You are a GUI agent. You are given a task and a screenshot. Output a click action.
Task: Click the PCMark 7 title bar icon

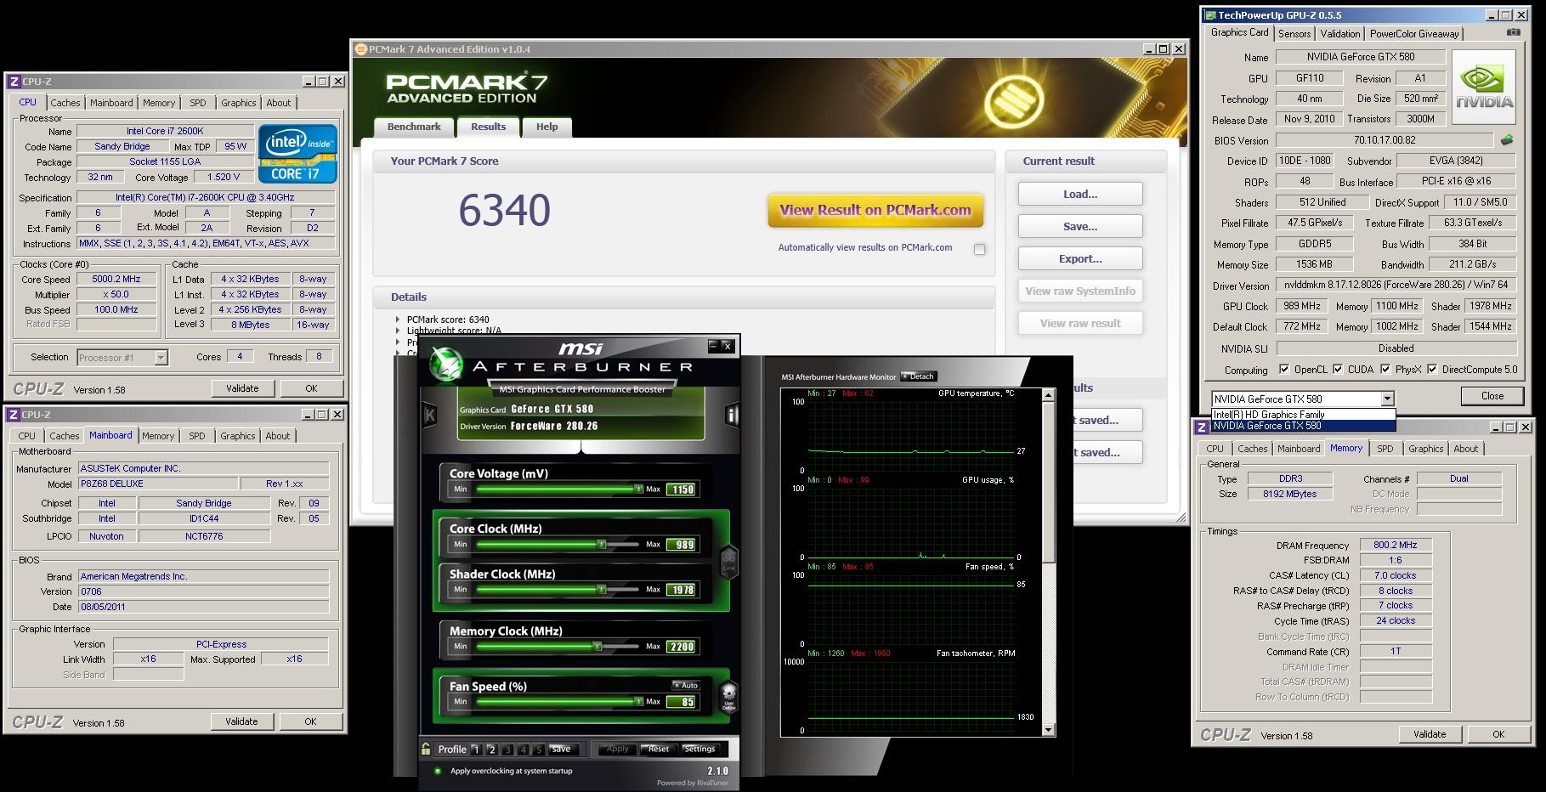point(360,49)
